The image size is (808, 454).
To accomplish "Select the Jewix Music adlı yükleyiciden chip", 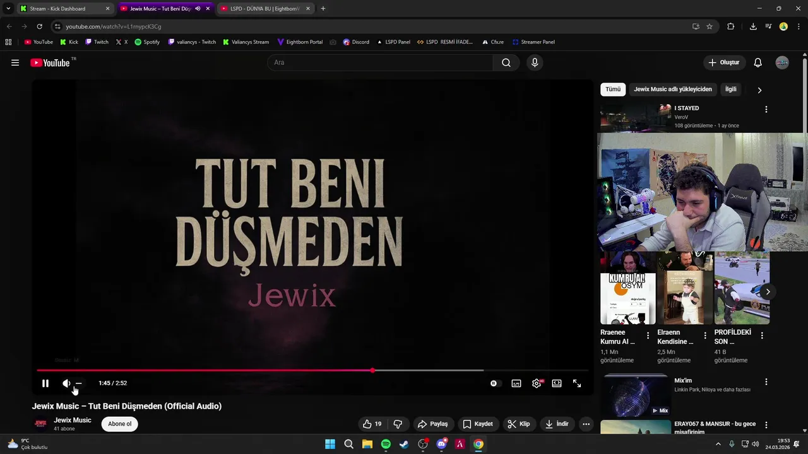I will pyautogui.click(x=673, y=90).
